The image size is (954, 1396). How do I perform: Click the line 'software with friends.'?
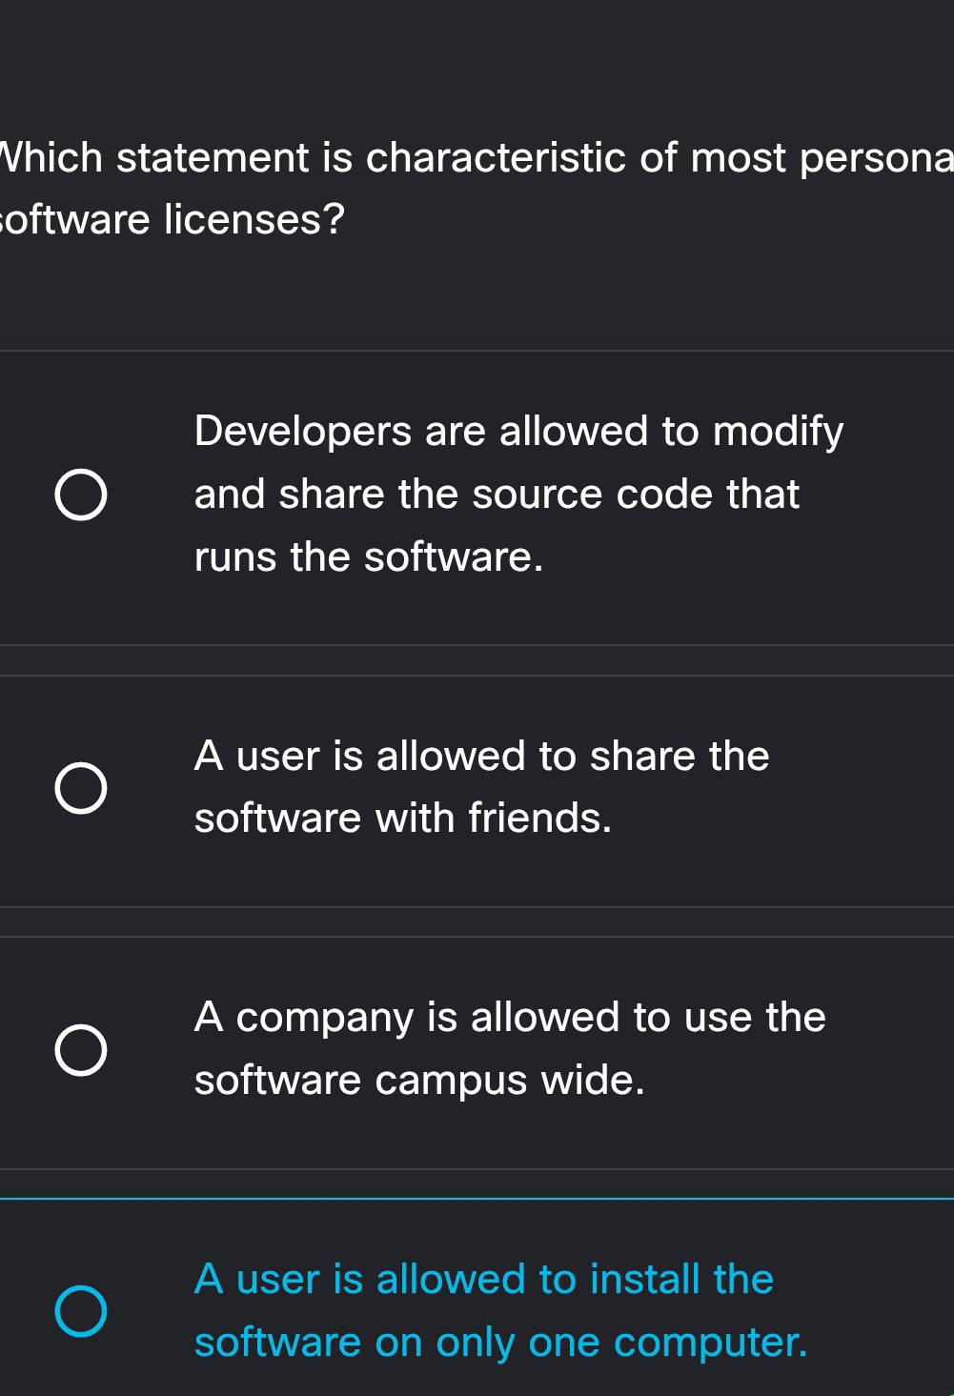[403, 819]
